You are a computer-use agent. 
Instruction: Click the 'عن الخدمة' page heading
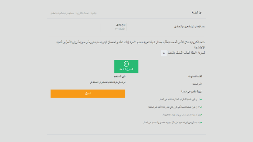[197, 13]
